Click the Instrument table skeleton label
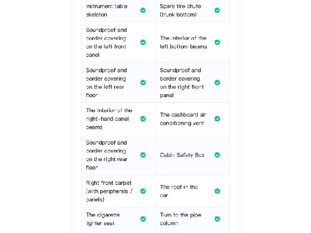The image size is (311, 233). click(x=107, y=10)
